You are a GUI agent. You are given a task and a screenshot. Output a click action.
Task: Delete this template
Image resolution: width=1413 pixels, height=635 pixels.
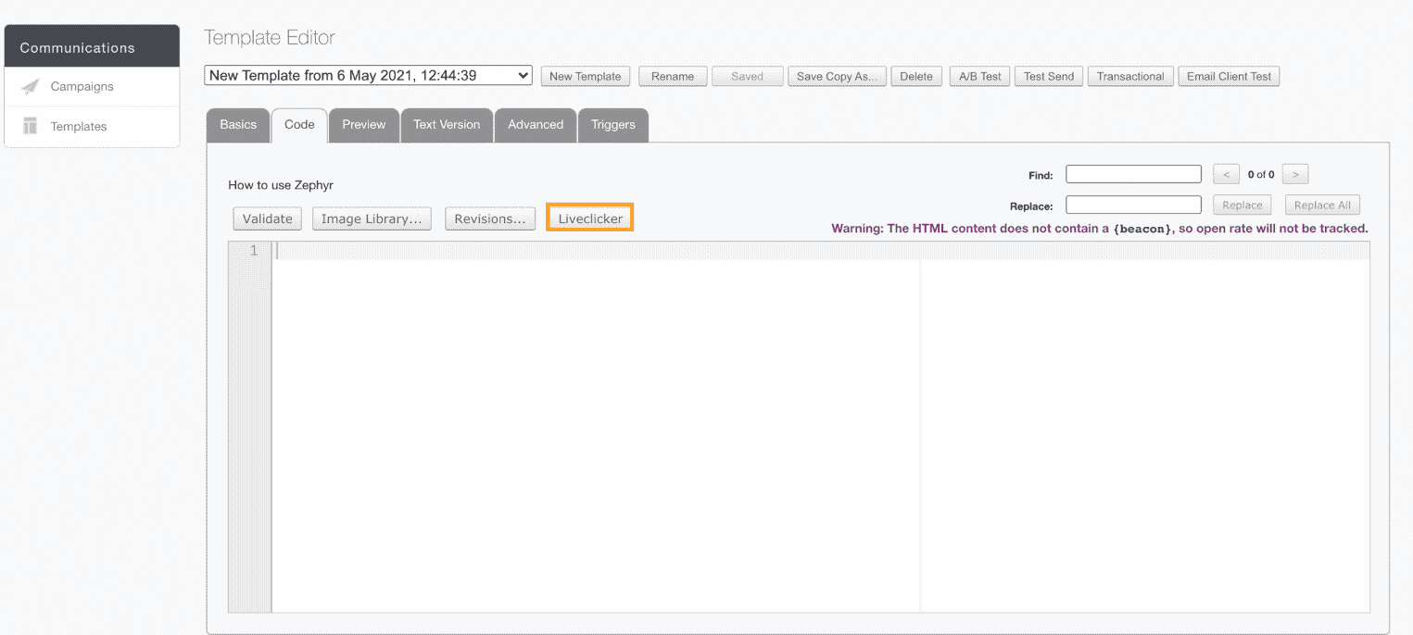click(x=915, y=76)
